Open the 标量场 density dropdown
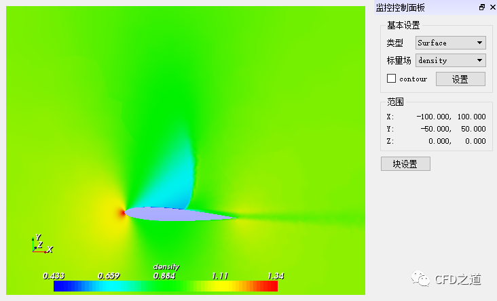Viewport: 497px width, 301px height. [x=450, y=60]
